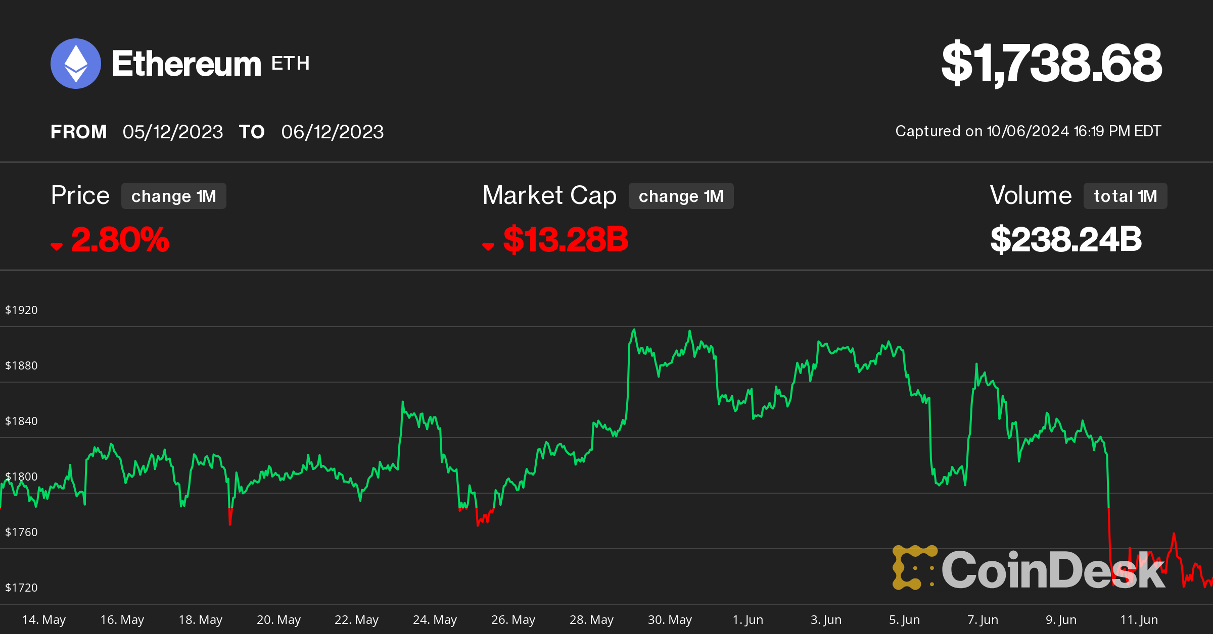This screenshot has width=1213, height=634.
Task: Click the 9. Jun x-axis label
Action: (x=1061, y=620)
